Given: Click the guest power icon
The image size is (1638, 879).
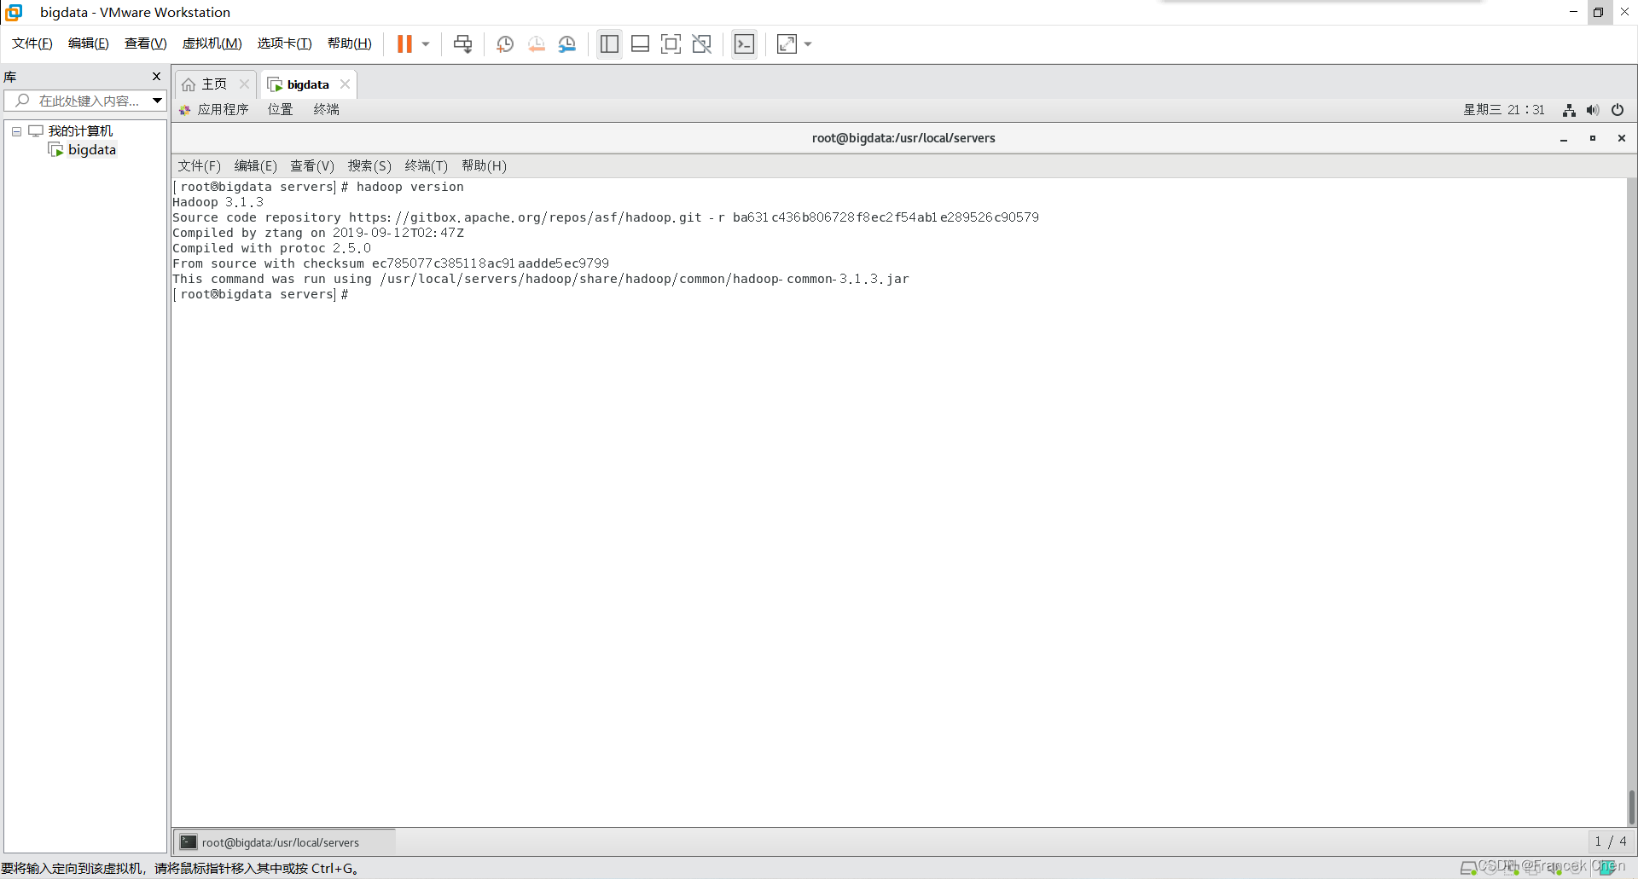Looking at the screenshot, I should pos(1618,110).
